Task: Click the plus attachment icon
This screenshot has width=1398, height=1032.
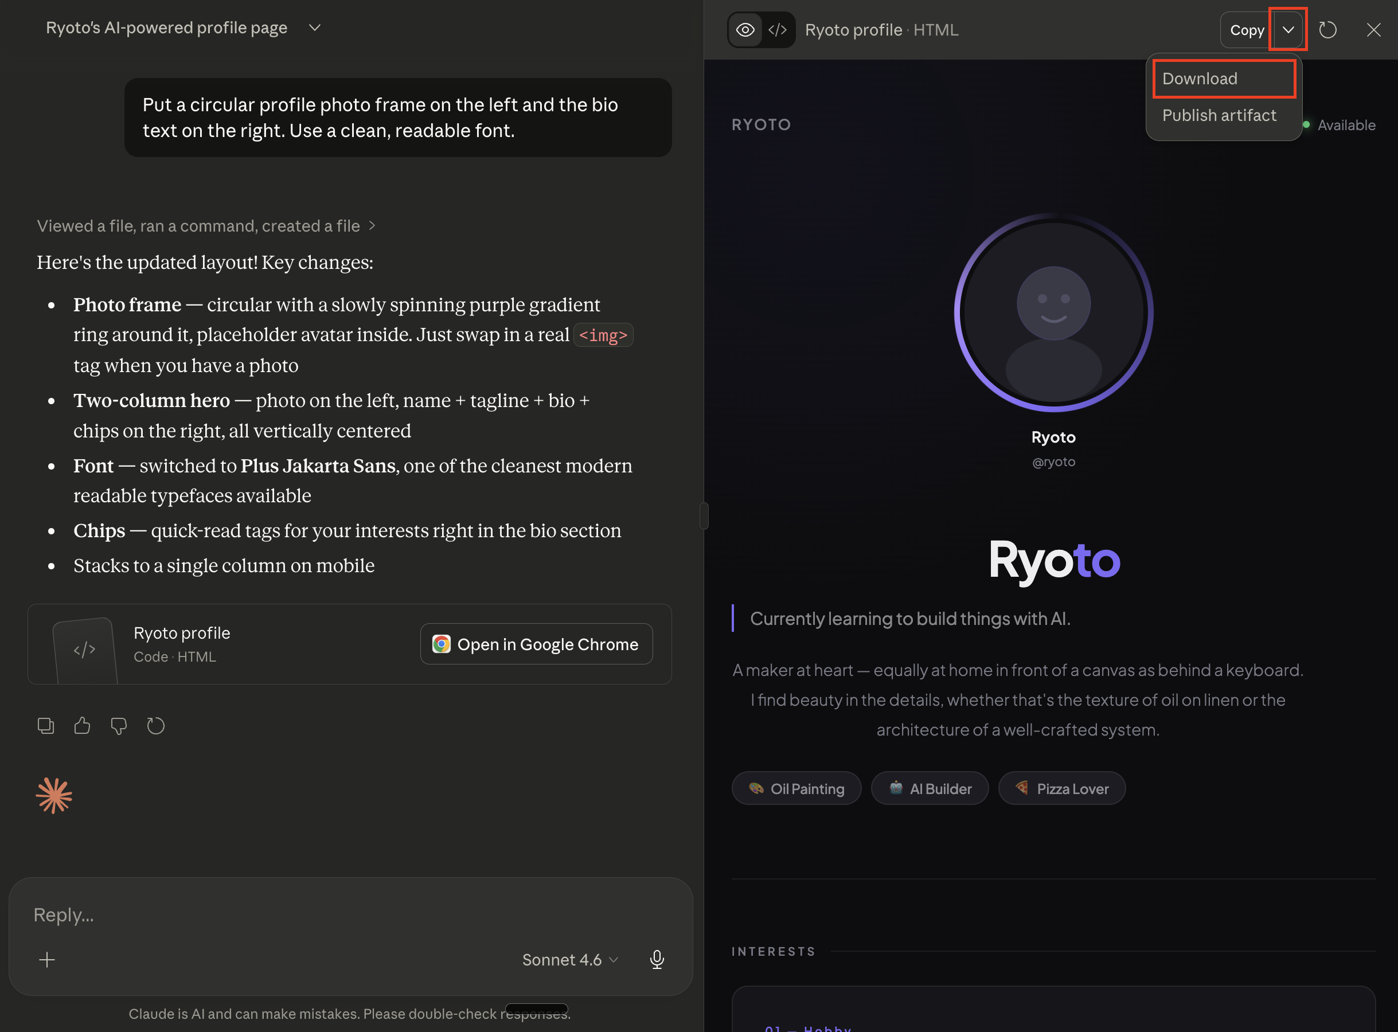Action: (x=47, y=960)
